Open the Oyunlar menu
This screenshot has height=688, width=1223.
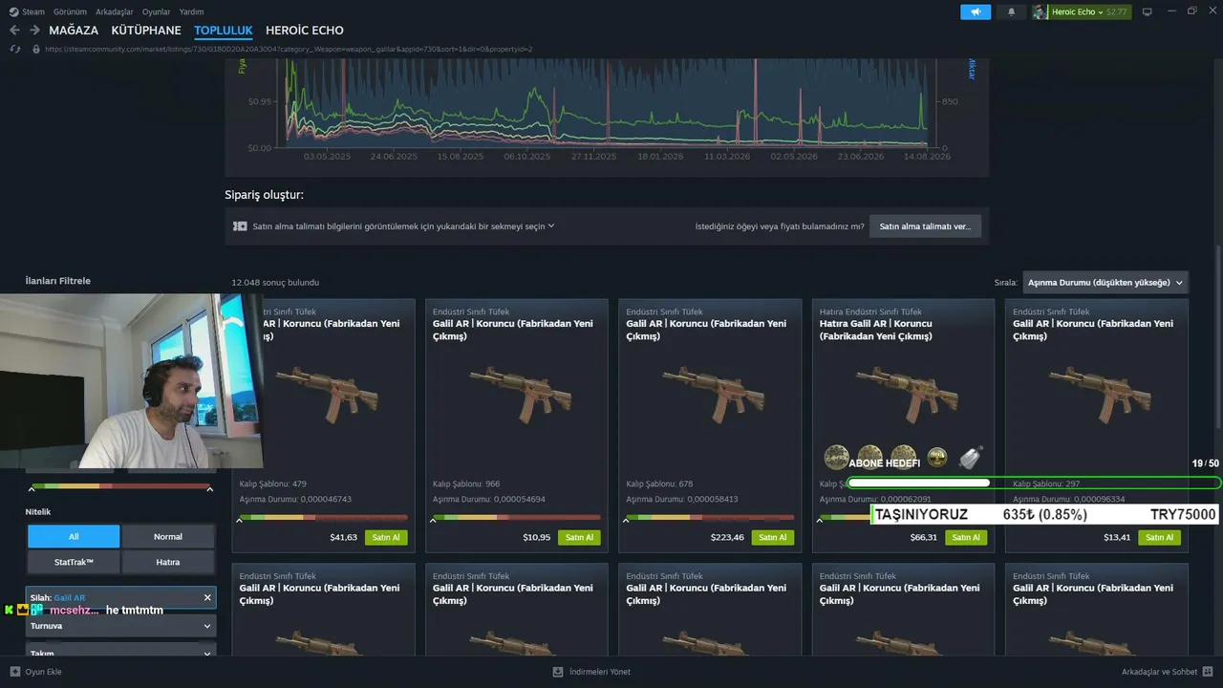(x=156, y=11)
